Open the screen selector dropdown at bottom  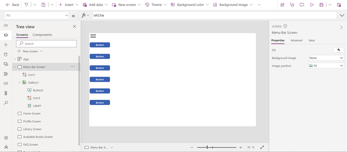(x=112, y=147)
